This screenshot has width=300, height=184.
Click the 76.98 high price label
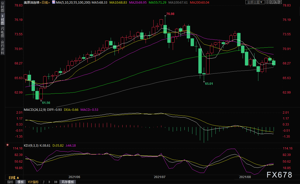pyautogui.click(x=170, y=14)
